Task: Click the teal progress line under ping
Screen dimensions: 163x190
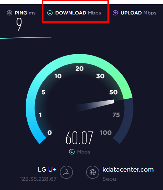Action: coord(26,38)
